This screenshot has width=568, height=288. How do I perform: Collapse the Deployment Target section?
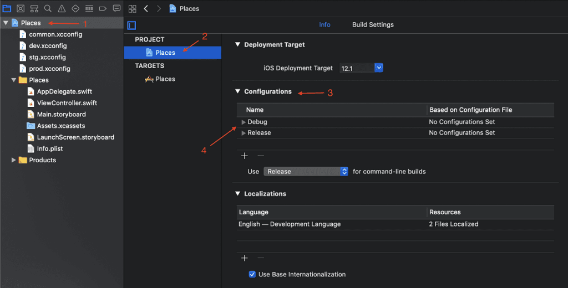(237, 44)
